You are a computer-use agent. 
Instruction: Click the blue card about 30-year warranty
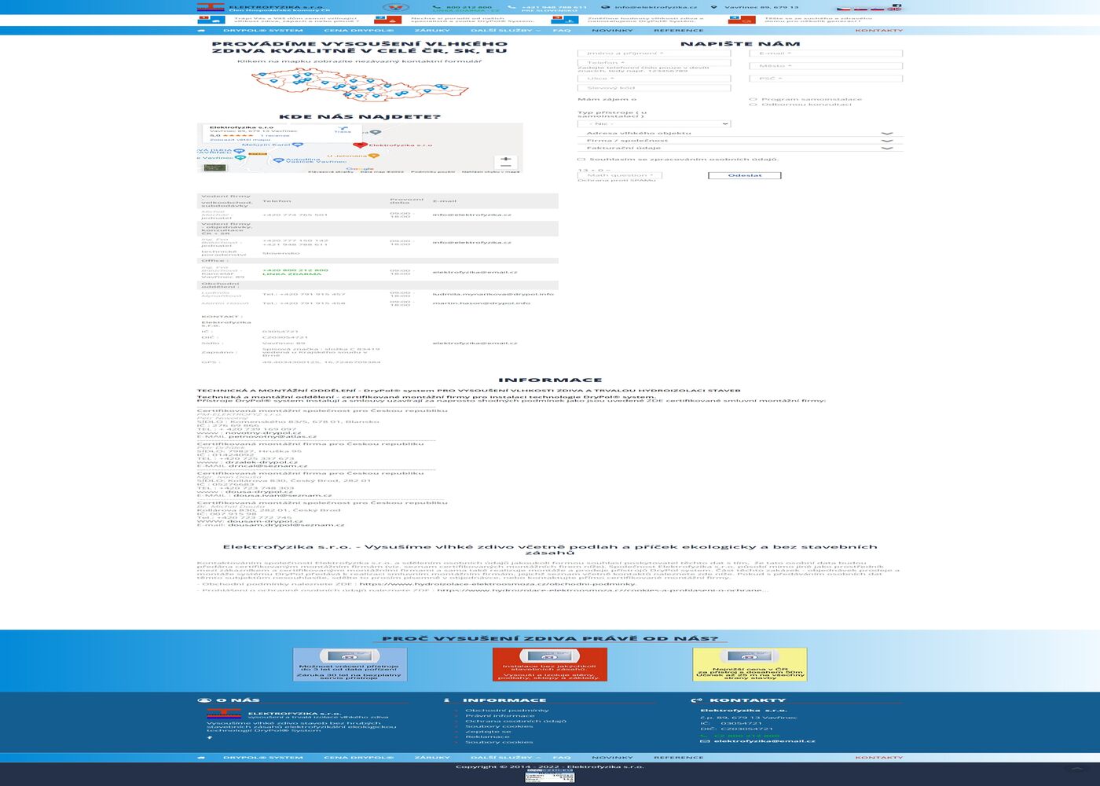(x=350, y=664)
